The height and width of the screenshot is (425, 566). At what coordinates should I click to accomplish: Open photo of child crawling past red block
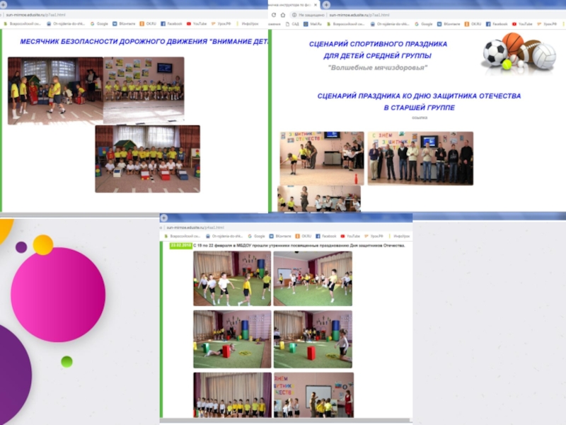(232, 339)
